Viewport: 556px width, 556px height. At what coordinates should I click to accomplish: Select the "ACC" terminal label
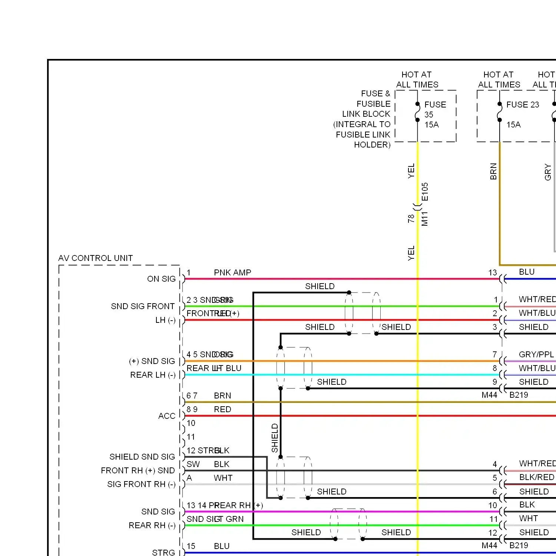[167, 416]
